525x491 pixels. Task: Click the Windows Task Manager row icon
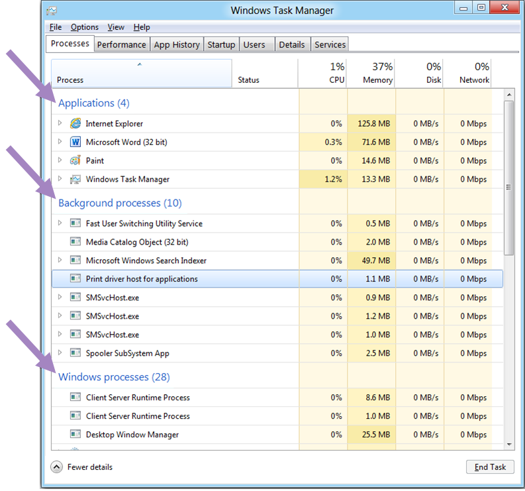pos(75,180)
